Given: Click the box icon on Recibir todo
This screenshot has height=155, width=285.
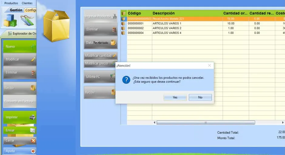Looking at the screenshot, I should pos(113,43).
